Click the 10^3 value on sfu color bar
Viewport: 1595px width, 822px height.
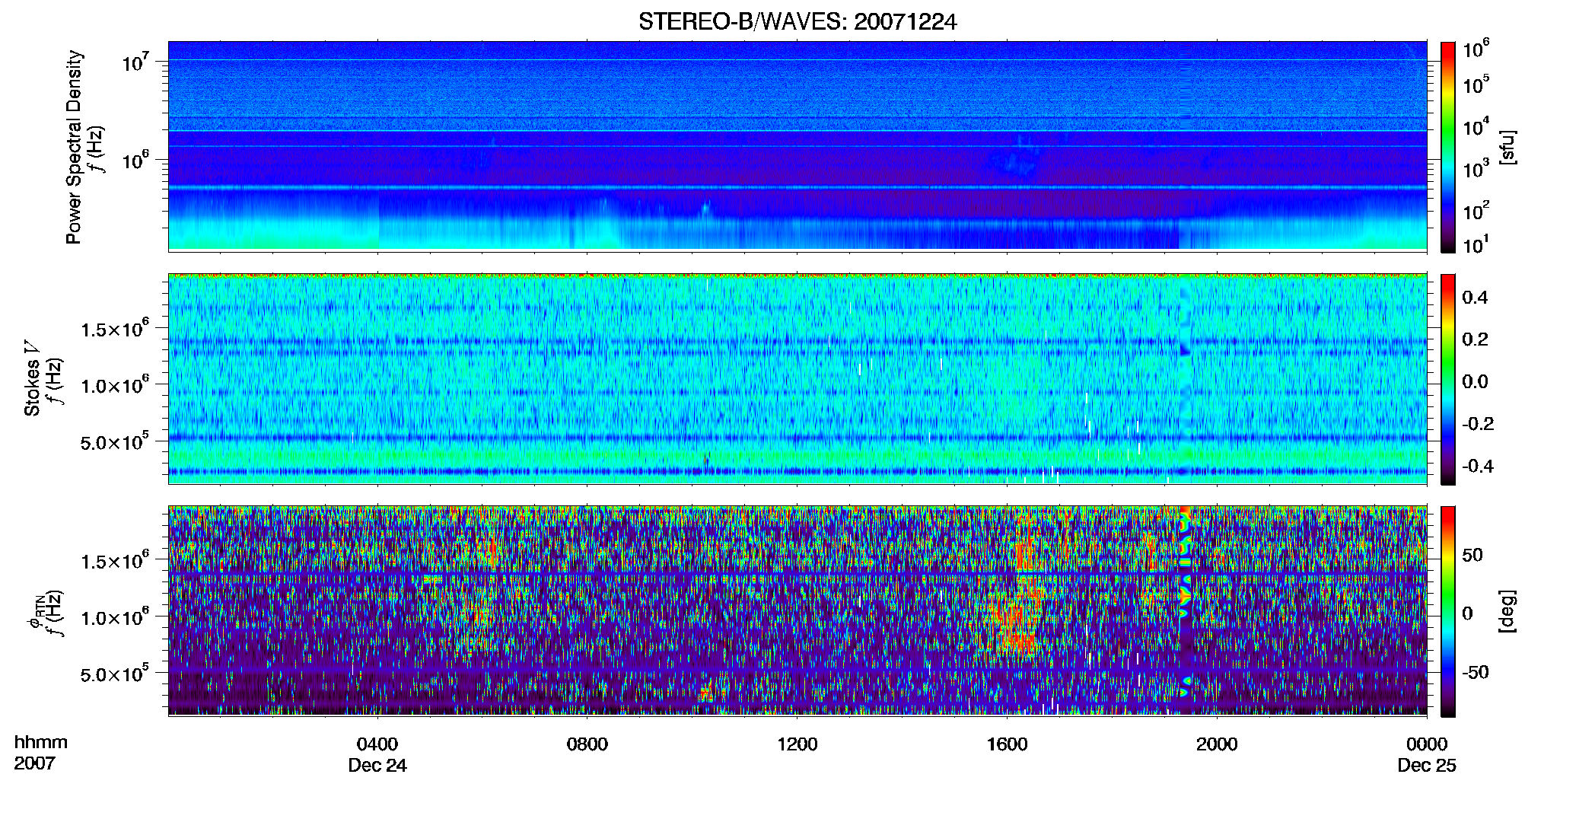click(1476, 168)
